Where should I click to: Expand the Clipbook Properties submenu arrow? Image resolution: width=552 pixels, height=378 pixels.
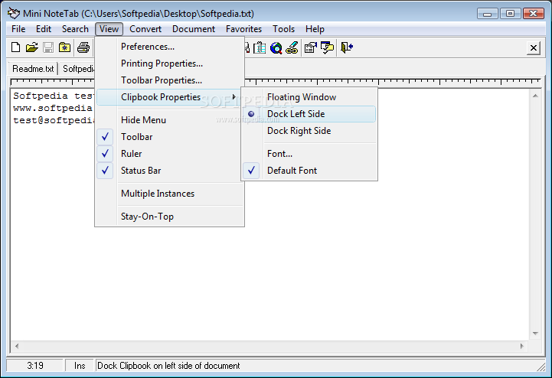click(x=234, y=96)
